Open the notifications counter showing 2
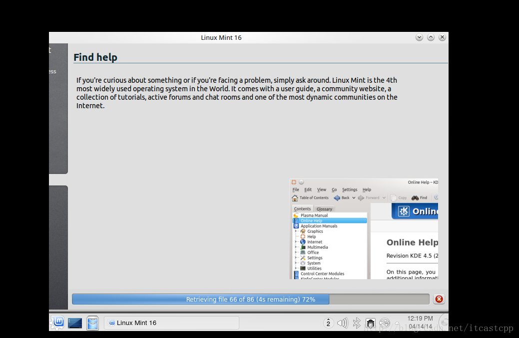The width and height of the screenshot is (519, 338). [x=328, y=323]
